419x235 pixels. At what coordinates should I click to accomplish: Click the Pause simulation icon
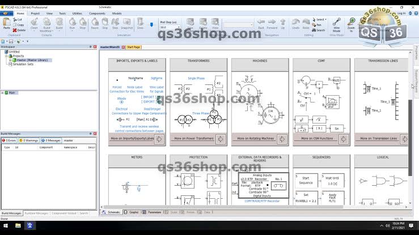click(x=95, y=22)
